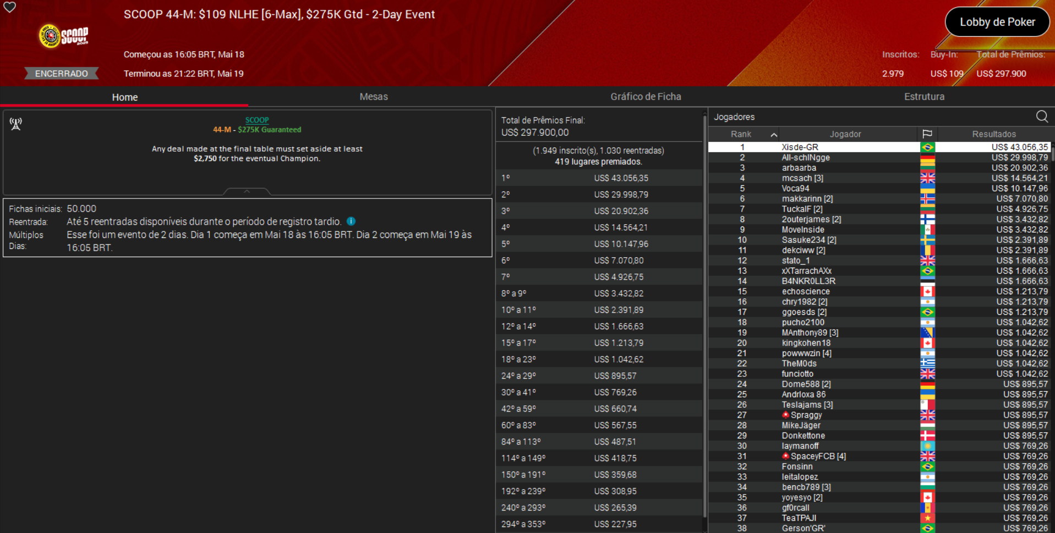
Task: Click the favorite heart icon
Action: pyautogui.click(x=10, y=7)
